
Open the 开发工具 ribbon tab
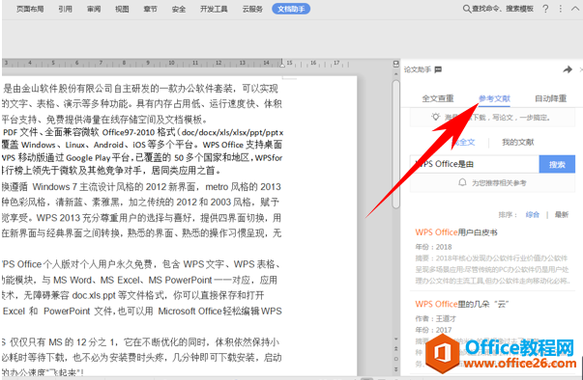click(214, 9)
